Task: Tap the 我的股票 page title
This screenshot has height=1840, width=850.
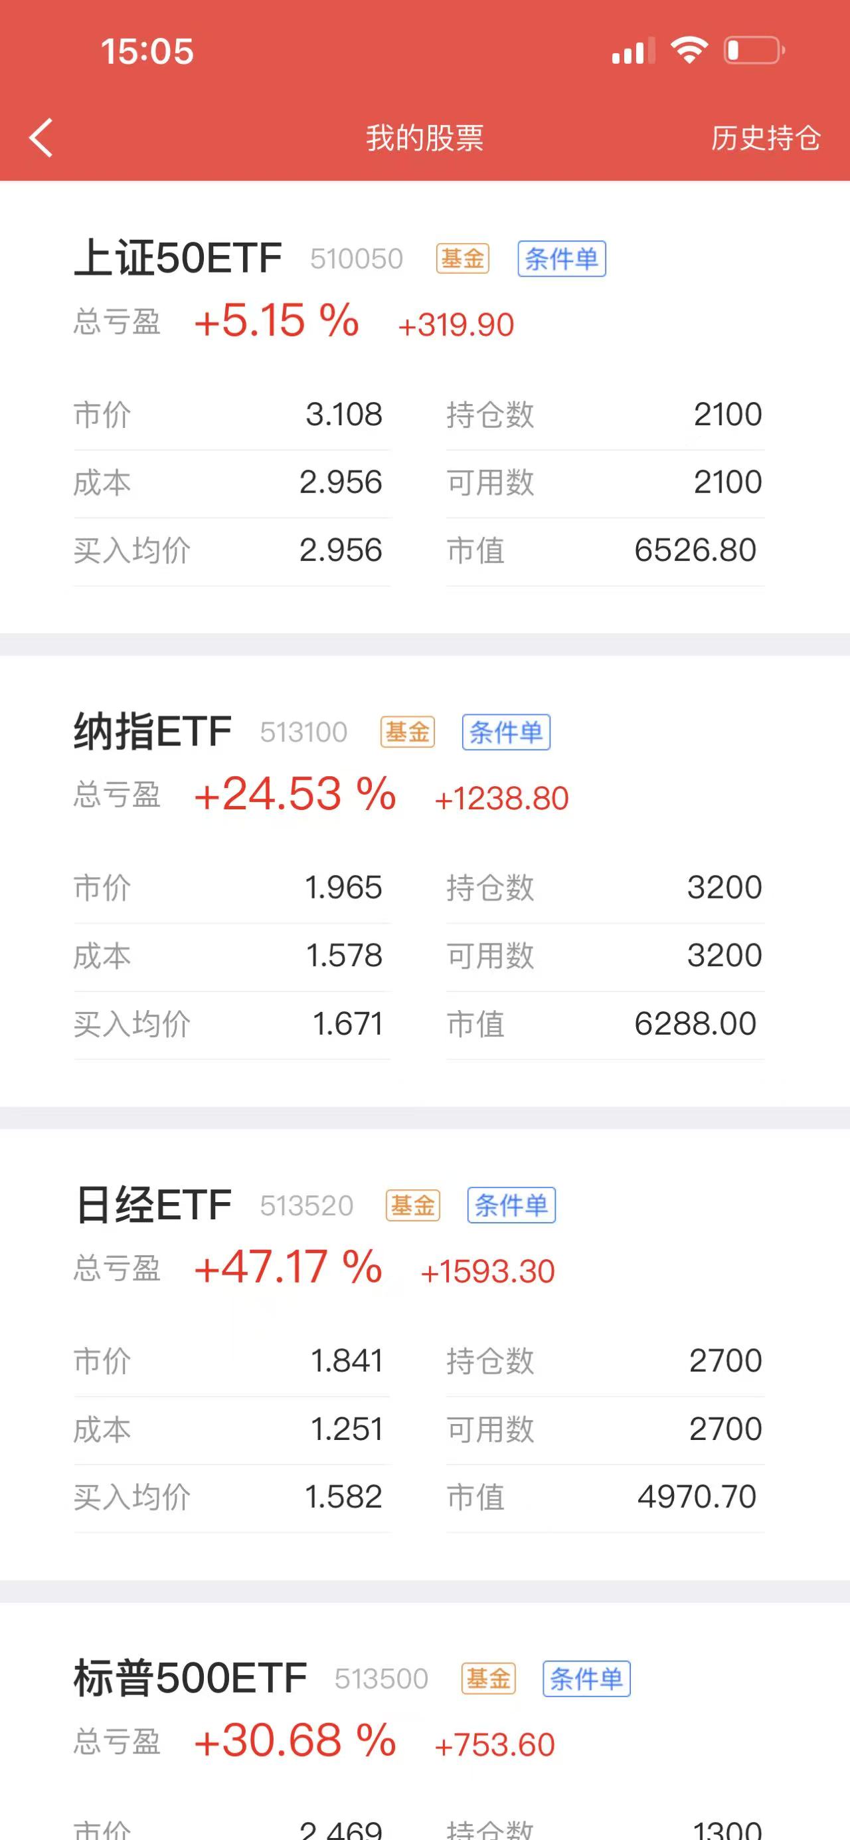Action: pos(424,138)
